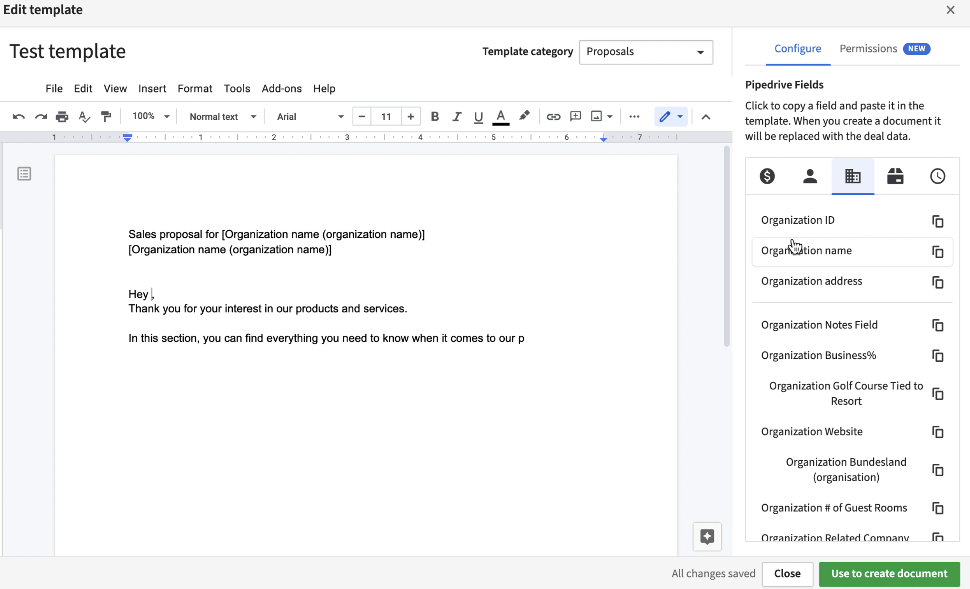The width and height of the screenshot is (970, 589).
Task: Click the print icon
Action: (62, 117)
